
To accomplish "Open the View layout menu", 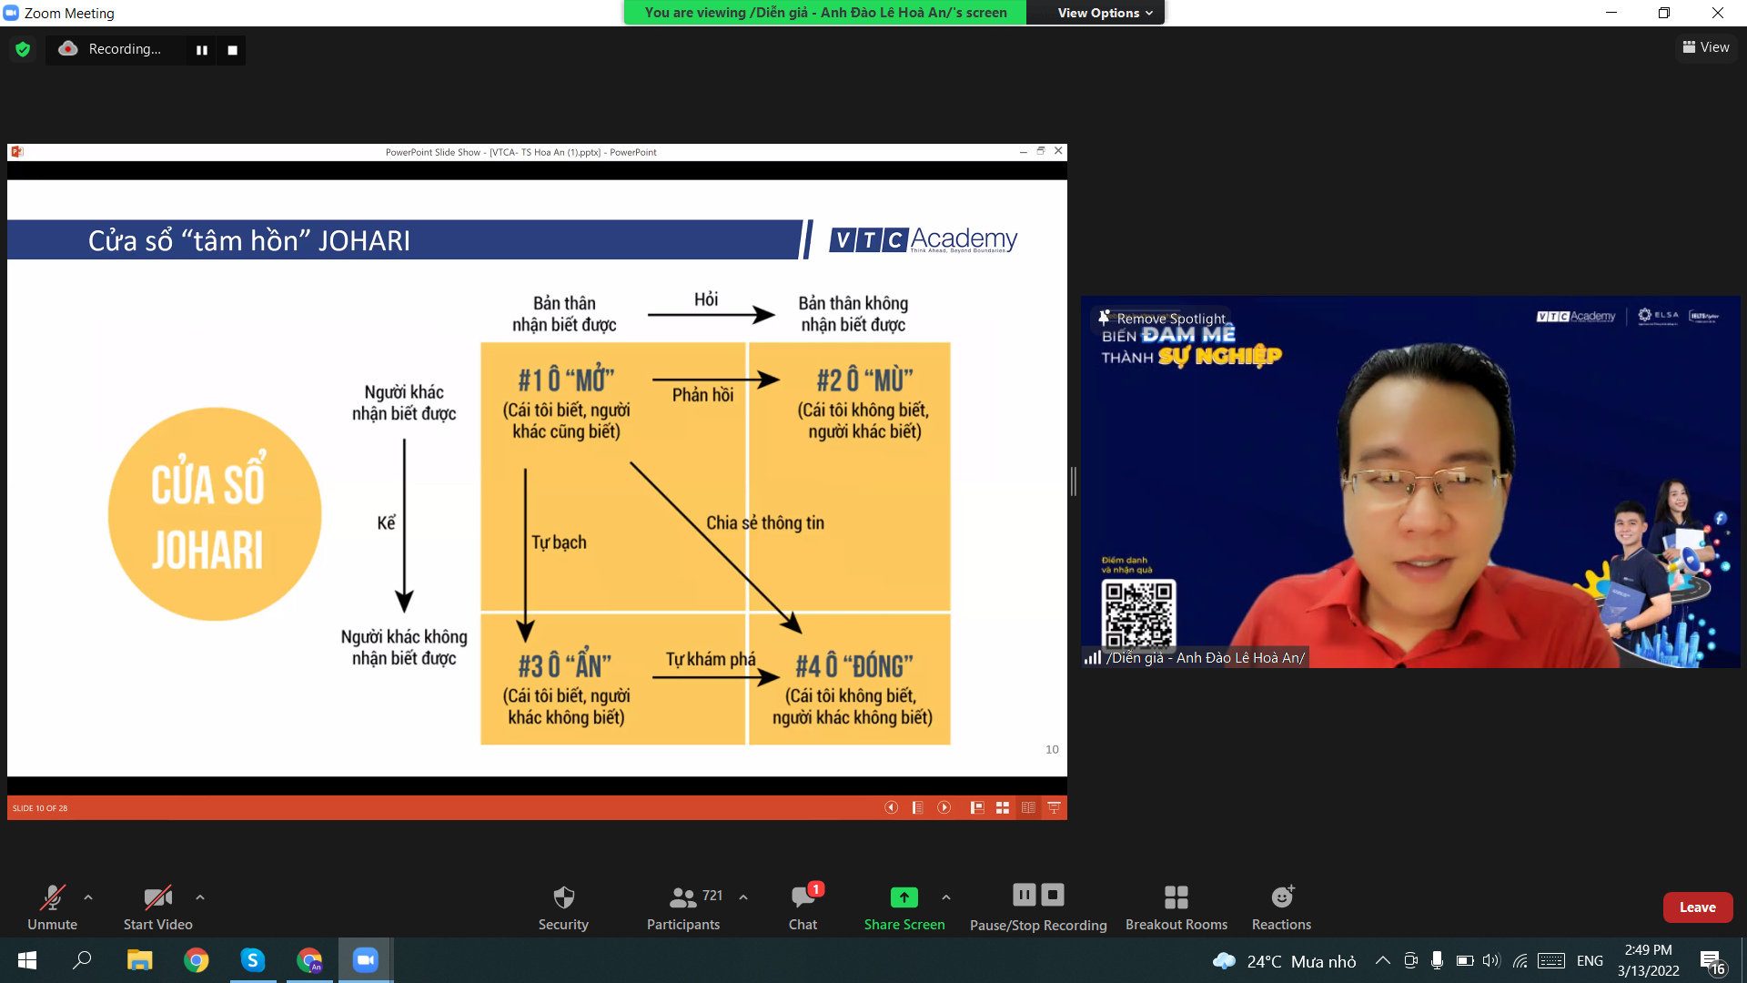I will point(1706,47).
